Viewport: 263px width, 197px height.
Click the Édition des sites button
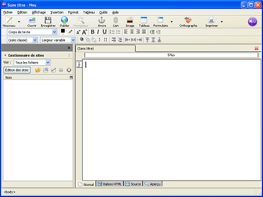pos(17,70)
